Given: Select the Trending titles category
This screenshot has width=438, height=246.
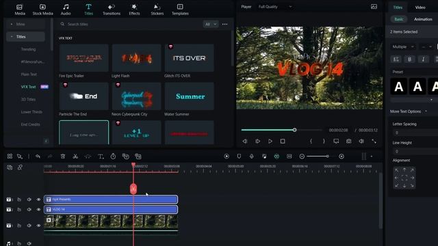Looking at the screenshot, I should [28, 49].
